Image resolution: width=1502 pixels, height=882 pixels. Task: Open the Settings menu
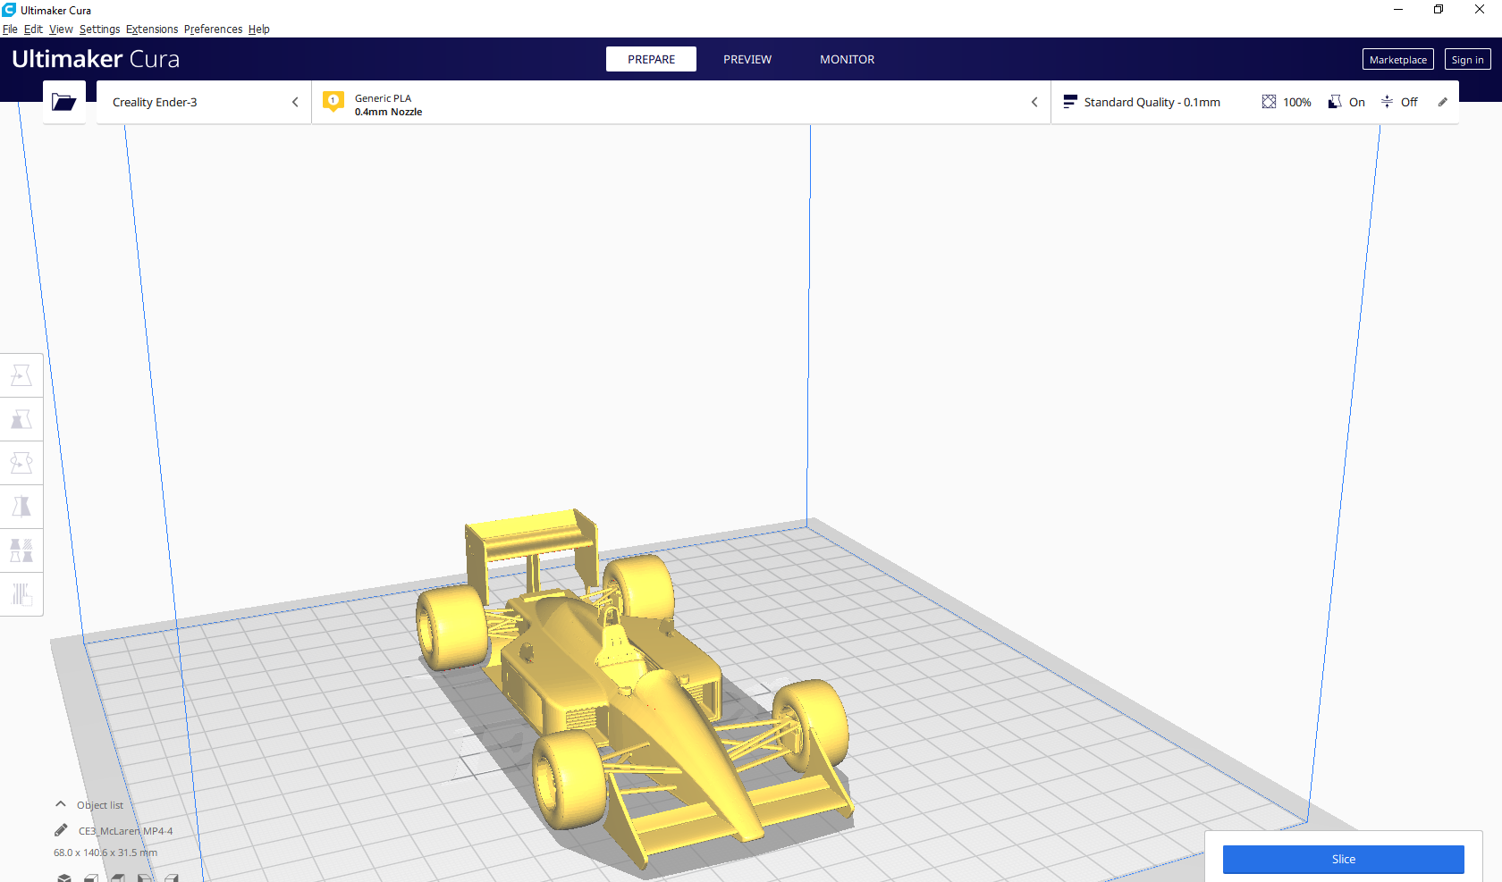pos(99,29)
